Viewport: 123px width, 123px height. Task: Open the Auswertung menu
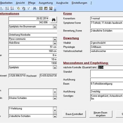pos(46,3)
